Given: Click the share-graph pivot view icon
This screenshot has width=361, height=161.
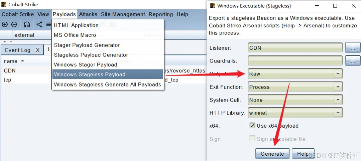Looking at the screenshot, I should [x=39, y=24].
